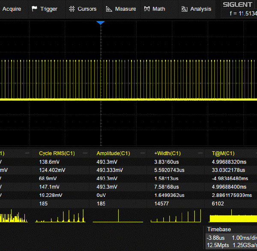Click the Cursors grid icon
Screen dimensions: 257x251
72,9
